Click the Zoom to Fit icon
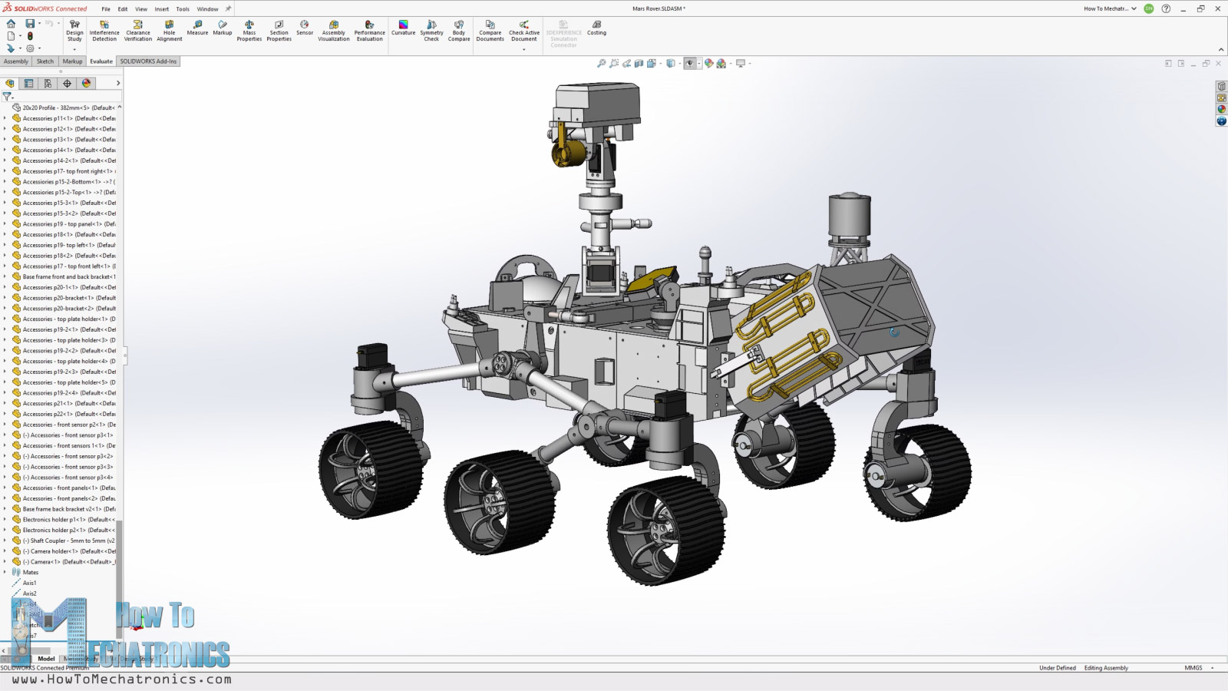This screenshot has width=1228, height=691. click(x=602, y=63)
